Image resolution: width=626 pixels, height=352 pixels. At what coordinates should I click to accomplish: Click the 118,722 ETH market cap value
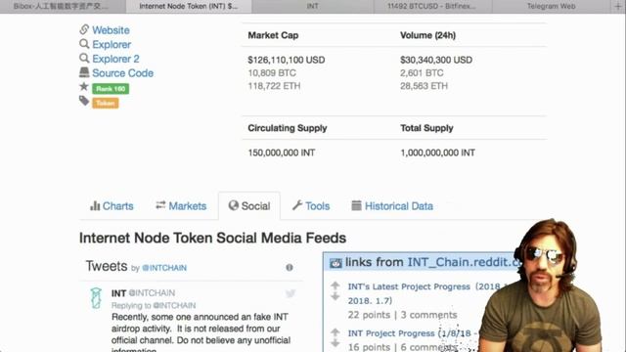pos(274,86)
